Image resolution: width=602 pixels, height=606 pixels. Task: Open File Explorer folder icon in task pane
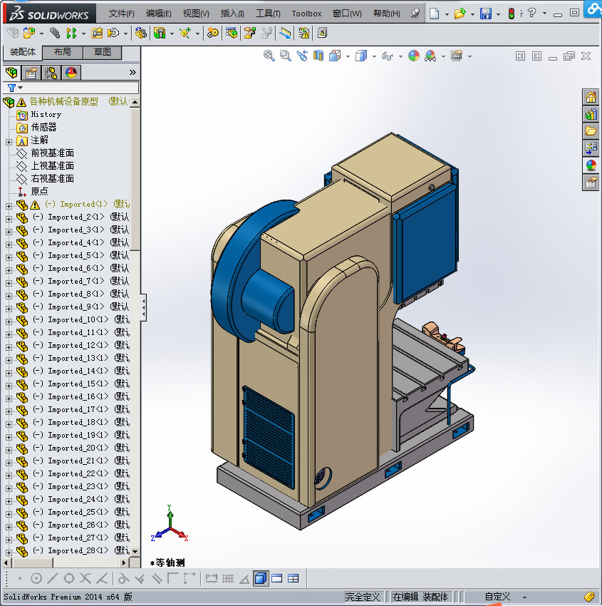(x=591, y=131)
